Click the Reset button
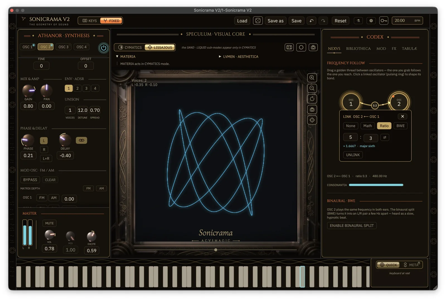Image resolution: width=446 pixels, height=300 pixels. click(x=340, y=21)
